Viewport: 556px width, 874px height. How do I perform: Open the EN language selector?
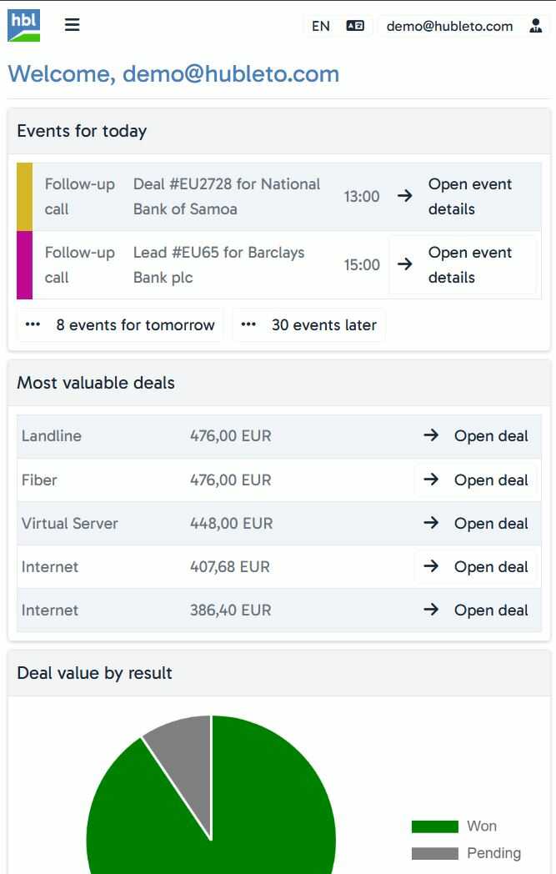pyautogui.click(x=321, y=26)
